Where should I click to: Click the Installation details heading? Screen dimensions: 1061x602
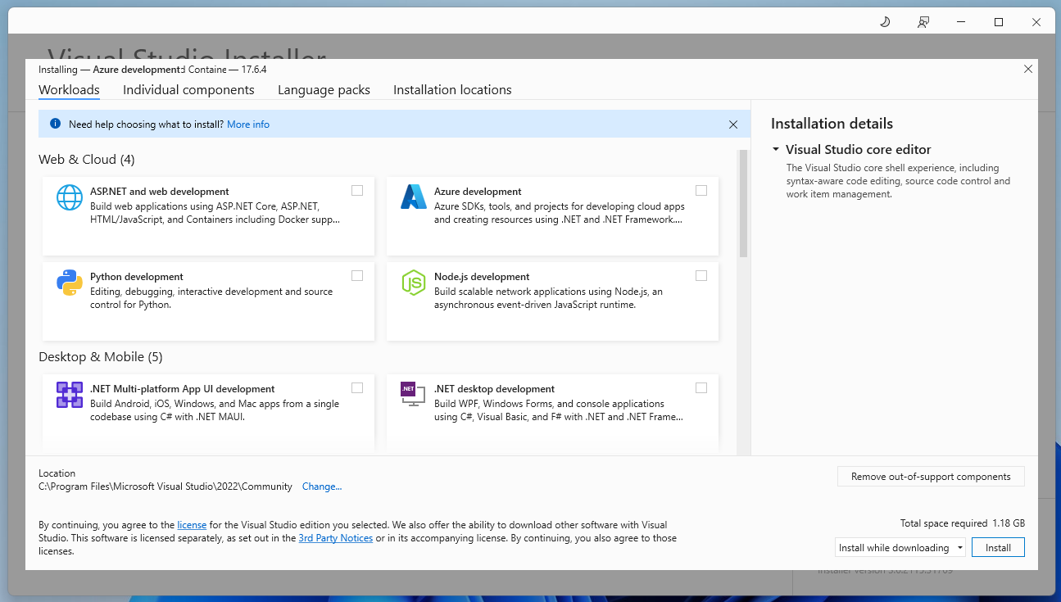click(x=832, y=124)
